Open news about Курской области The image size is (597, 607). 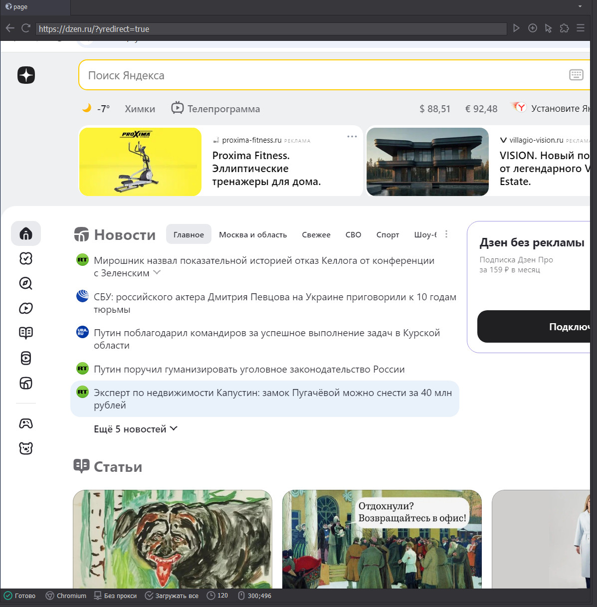pyautogui.click(x=267, y=339)
